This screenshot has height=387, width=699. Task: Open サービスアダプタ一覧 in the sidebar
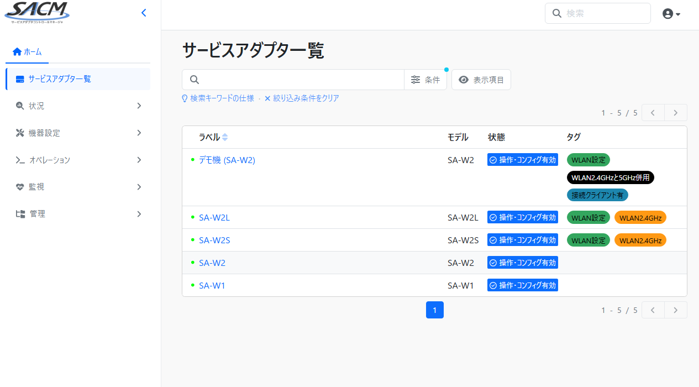78,79
